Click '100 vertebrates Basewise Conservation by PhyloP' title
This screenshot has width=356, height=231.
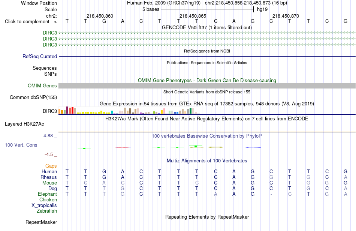pos(207,136)
